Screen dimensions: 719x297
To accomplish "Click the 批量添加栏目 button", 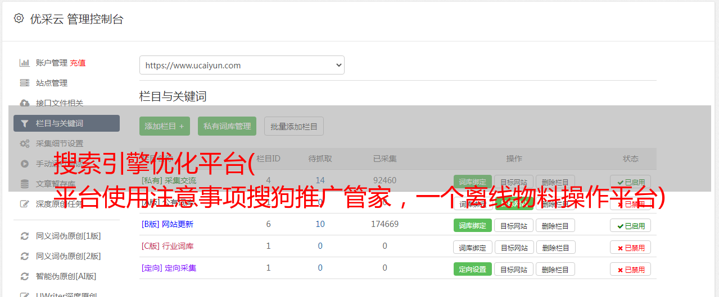I will [294, 126].
